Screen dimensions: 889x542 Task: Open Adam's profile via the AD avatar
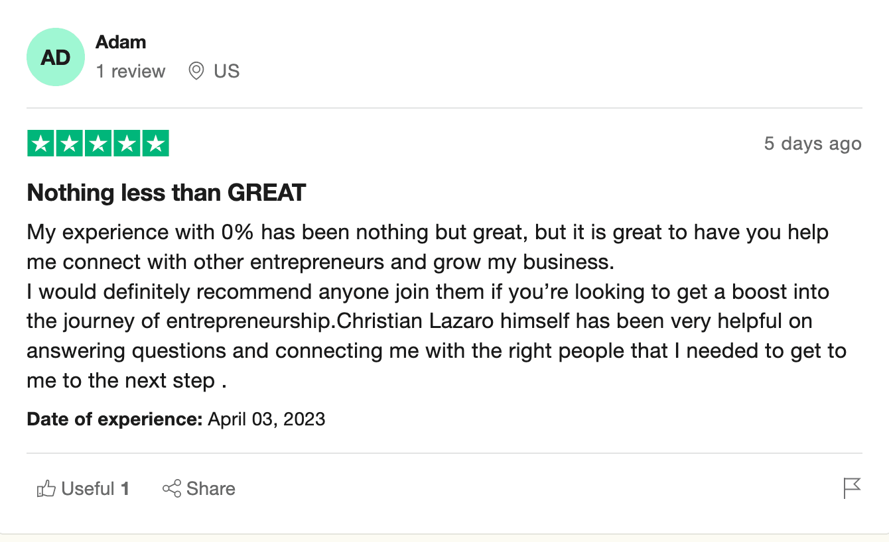pyautogui.click(x=56, y=57)
